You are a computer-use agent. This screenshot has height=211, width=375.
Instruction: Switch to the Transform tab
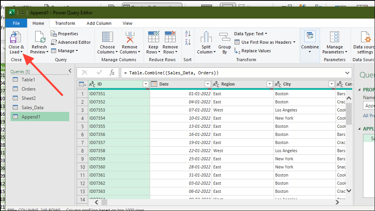pos(65,23)
